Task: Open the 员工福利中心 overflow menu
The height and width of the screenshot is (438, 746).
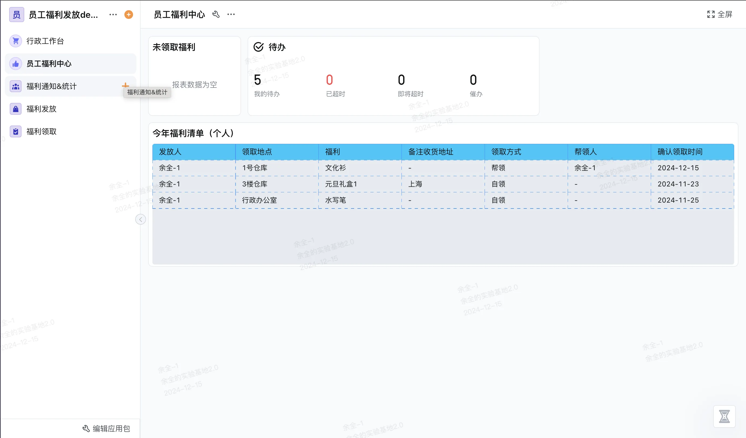Action: (231, 14)
